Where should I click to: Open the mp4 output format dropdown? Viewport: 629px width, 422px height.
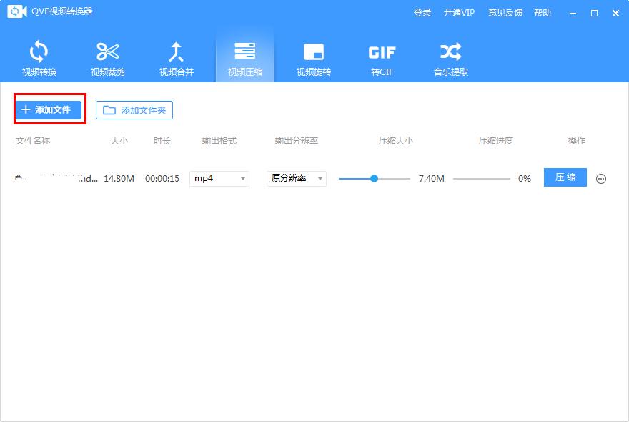coord(214,178)
